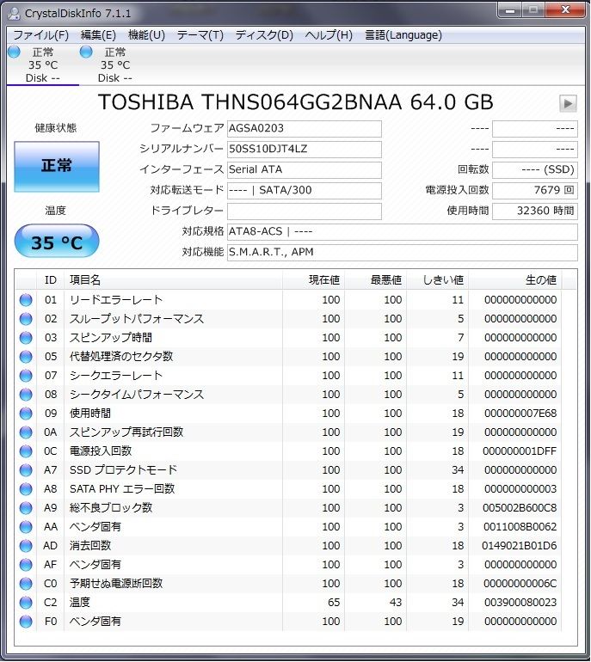This screenshot has height=662, width=591.
Task: Click status icon of row AD 消去回数
Action: click(x=26, y=546)
